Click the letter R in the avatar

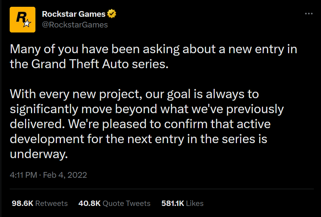point(20,18)
